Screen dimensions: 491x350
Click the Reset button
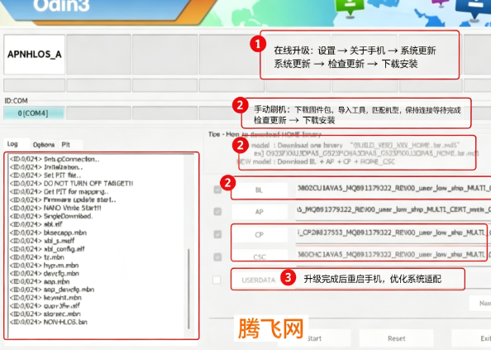point(397,338)
